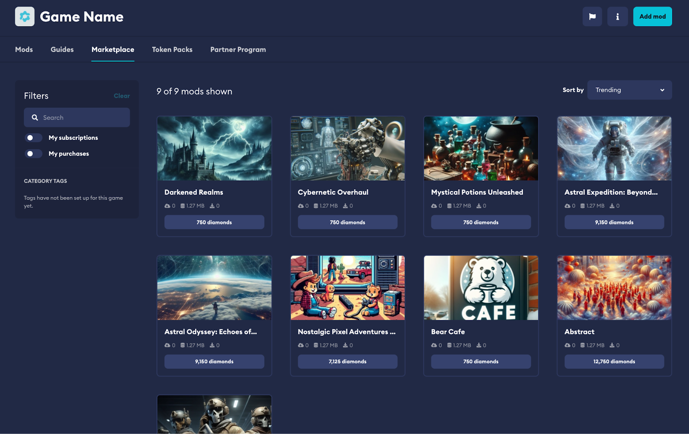This screenshot has width=689, height=434.
Task: Click the subscriber cloud icon on Darkened Realms
Action: click(x=168, y=206)
